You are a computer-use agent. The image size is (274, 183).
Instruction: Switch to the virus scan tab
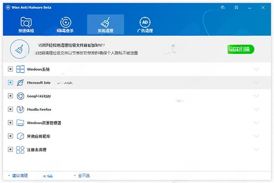65,25
